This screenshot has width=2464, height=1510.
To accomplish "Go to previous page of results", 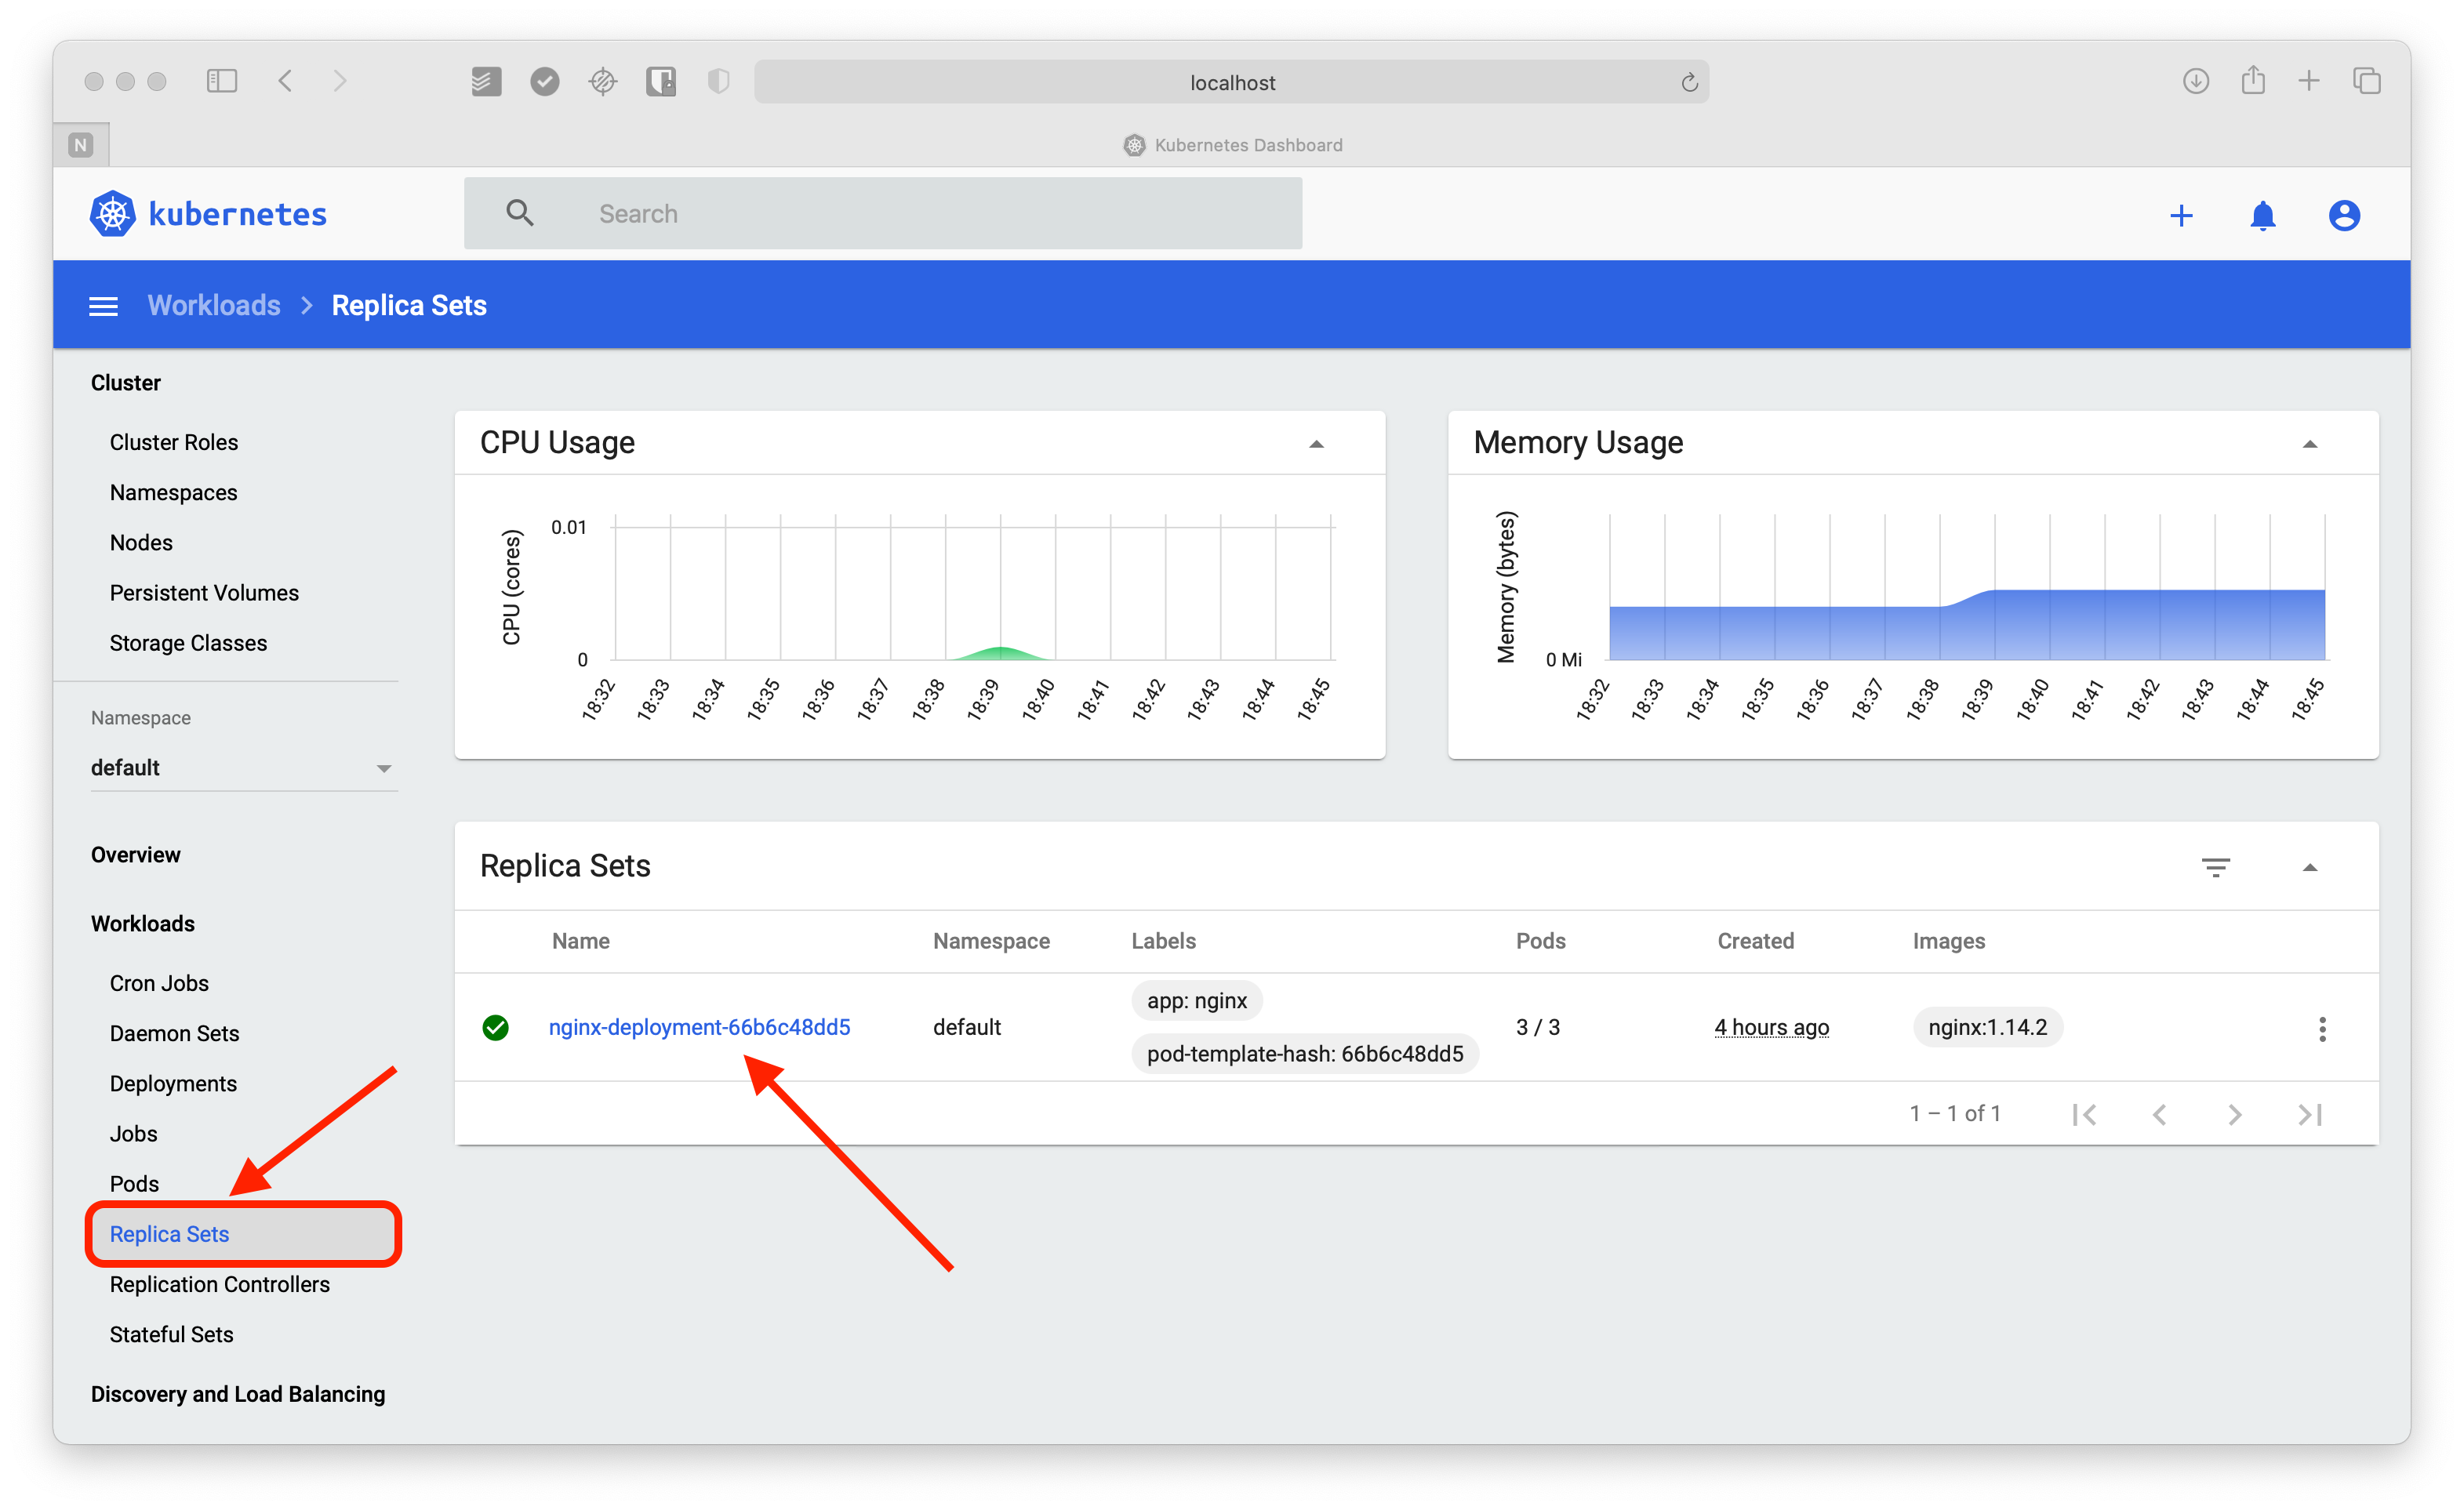I will pyautogui.click(x=2159, y=1114).
